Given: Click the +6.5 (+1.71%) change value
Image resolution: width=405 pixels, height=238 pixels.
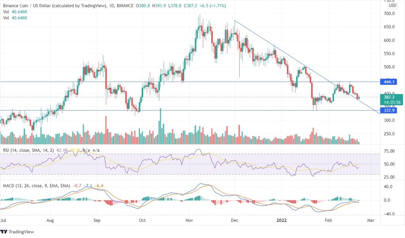Looking at the screenshot, I should (212, 6).
